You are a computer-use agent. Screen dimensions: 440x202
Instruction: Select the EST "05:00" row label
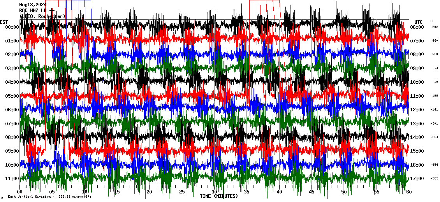point(12,96)
